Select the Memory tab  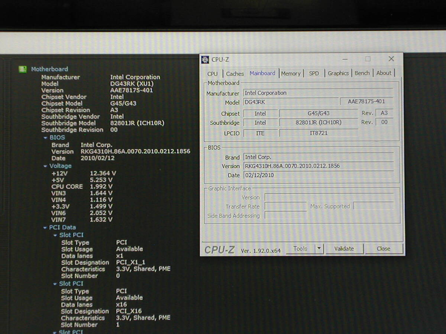[291, 73]
